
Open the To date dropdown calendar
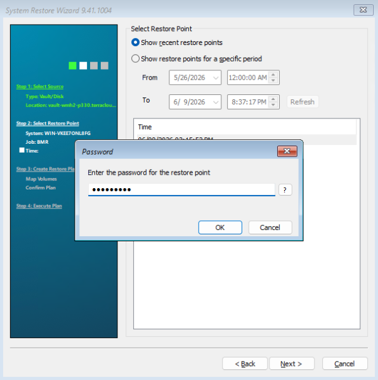(x=216, y=102)
